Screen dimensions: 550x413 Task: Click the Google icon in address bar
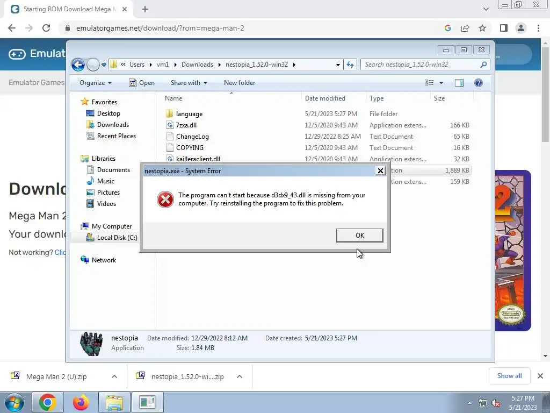[447, 28]
